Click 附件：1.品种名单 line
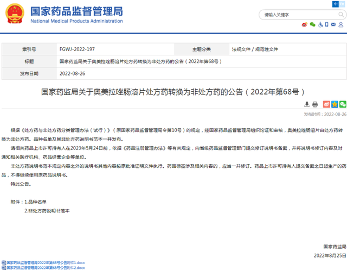This screenshot has height=270, width=347. point(29,202)
